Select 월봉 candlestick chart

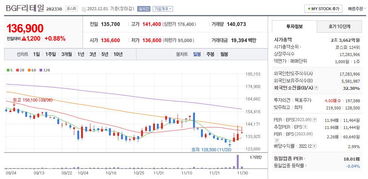tap(224, 54)
